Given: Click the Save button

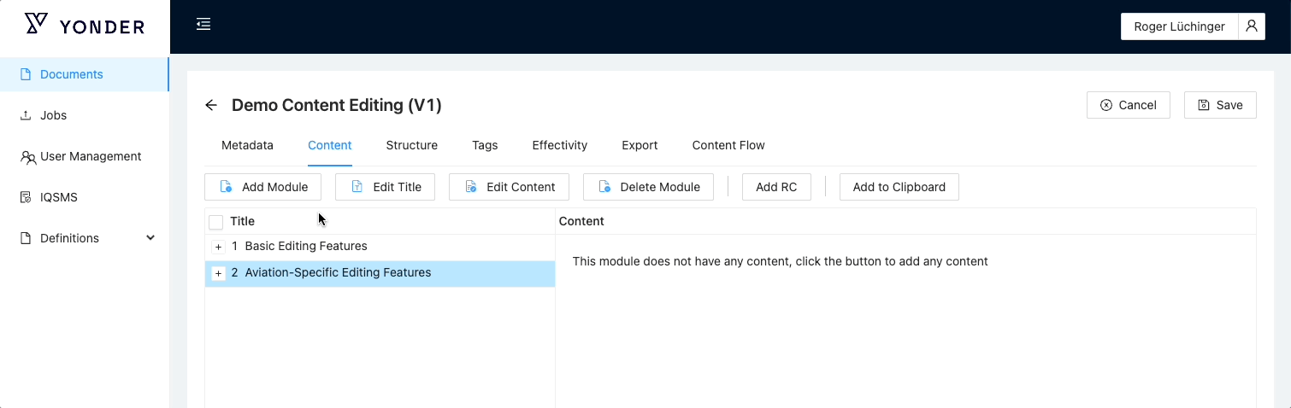Looking at the screenshot, I should pyautogui.click(x=1220, y=105).
